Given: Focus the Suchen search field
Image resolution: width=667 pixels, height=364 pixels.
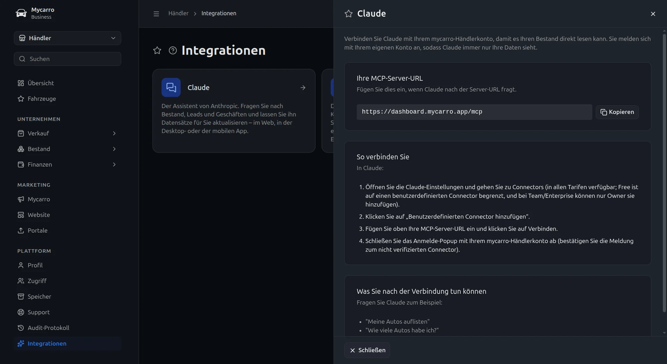Looking at the screenshot, I should [x=67, y=59].
